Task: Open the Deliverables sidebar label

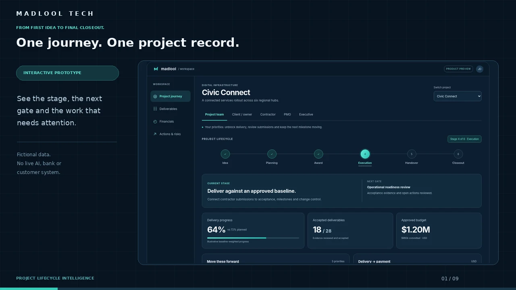Action: (168, 109)
